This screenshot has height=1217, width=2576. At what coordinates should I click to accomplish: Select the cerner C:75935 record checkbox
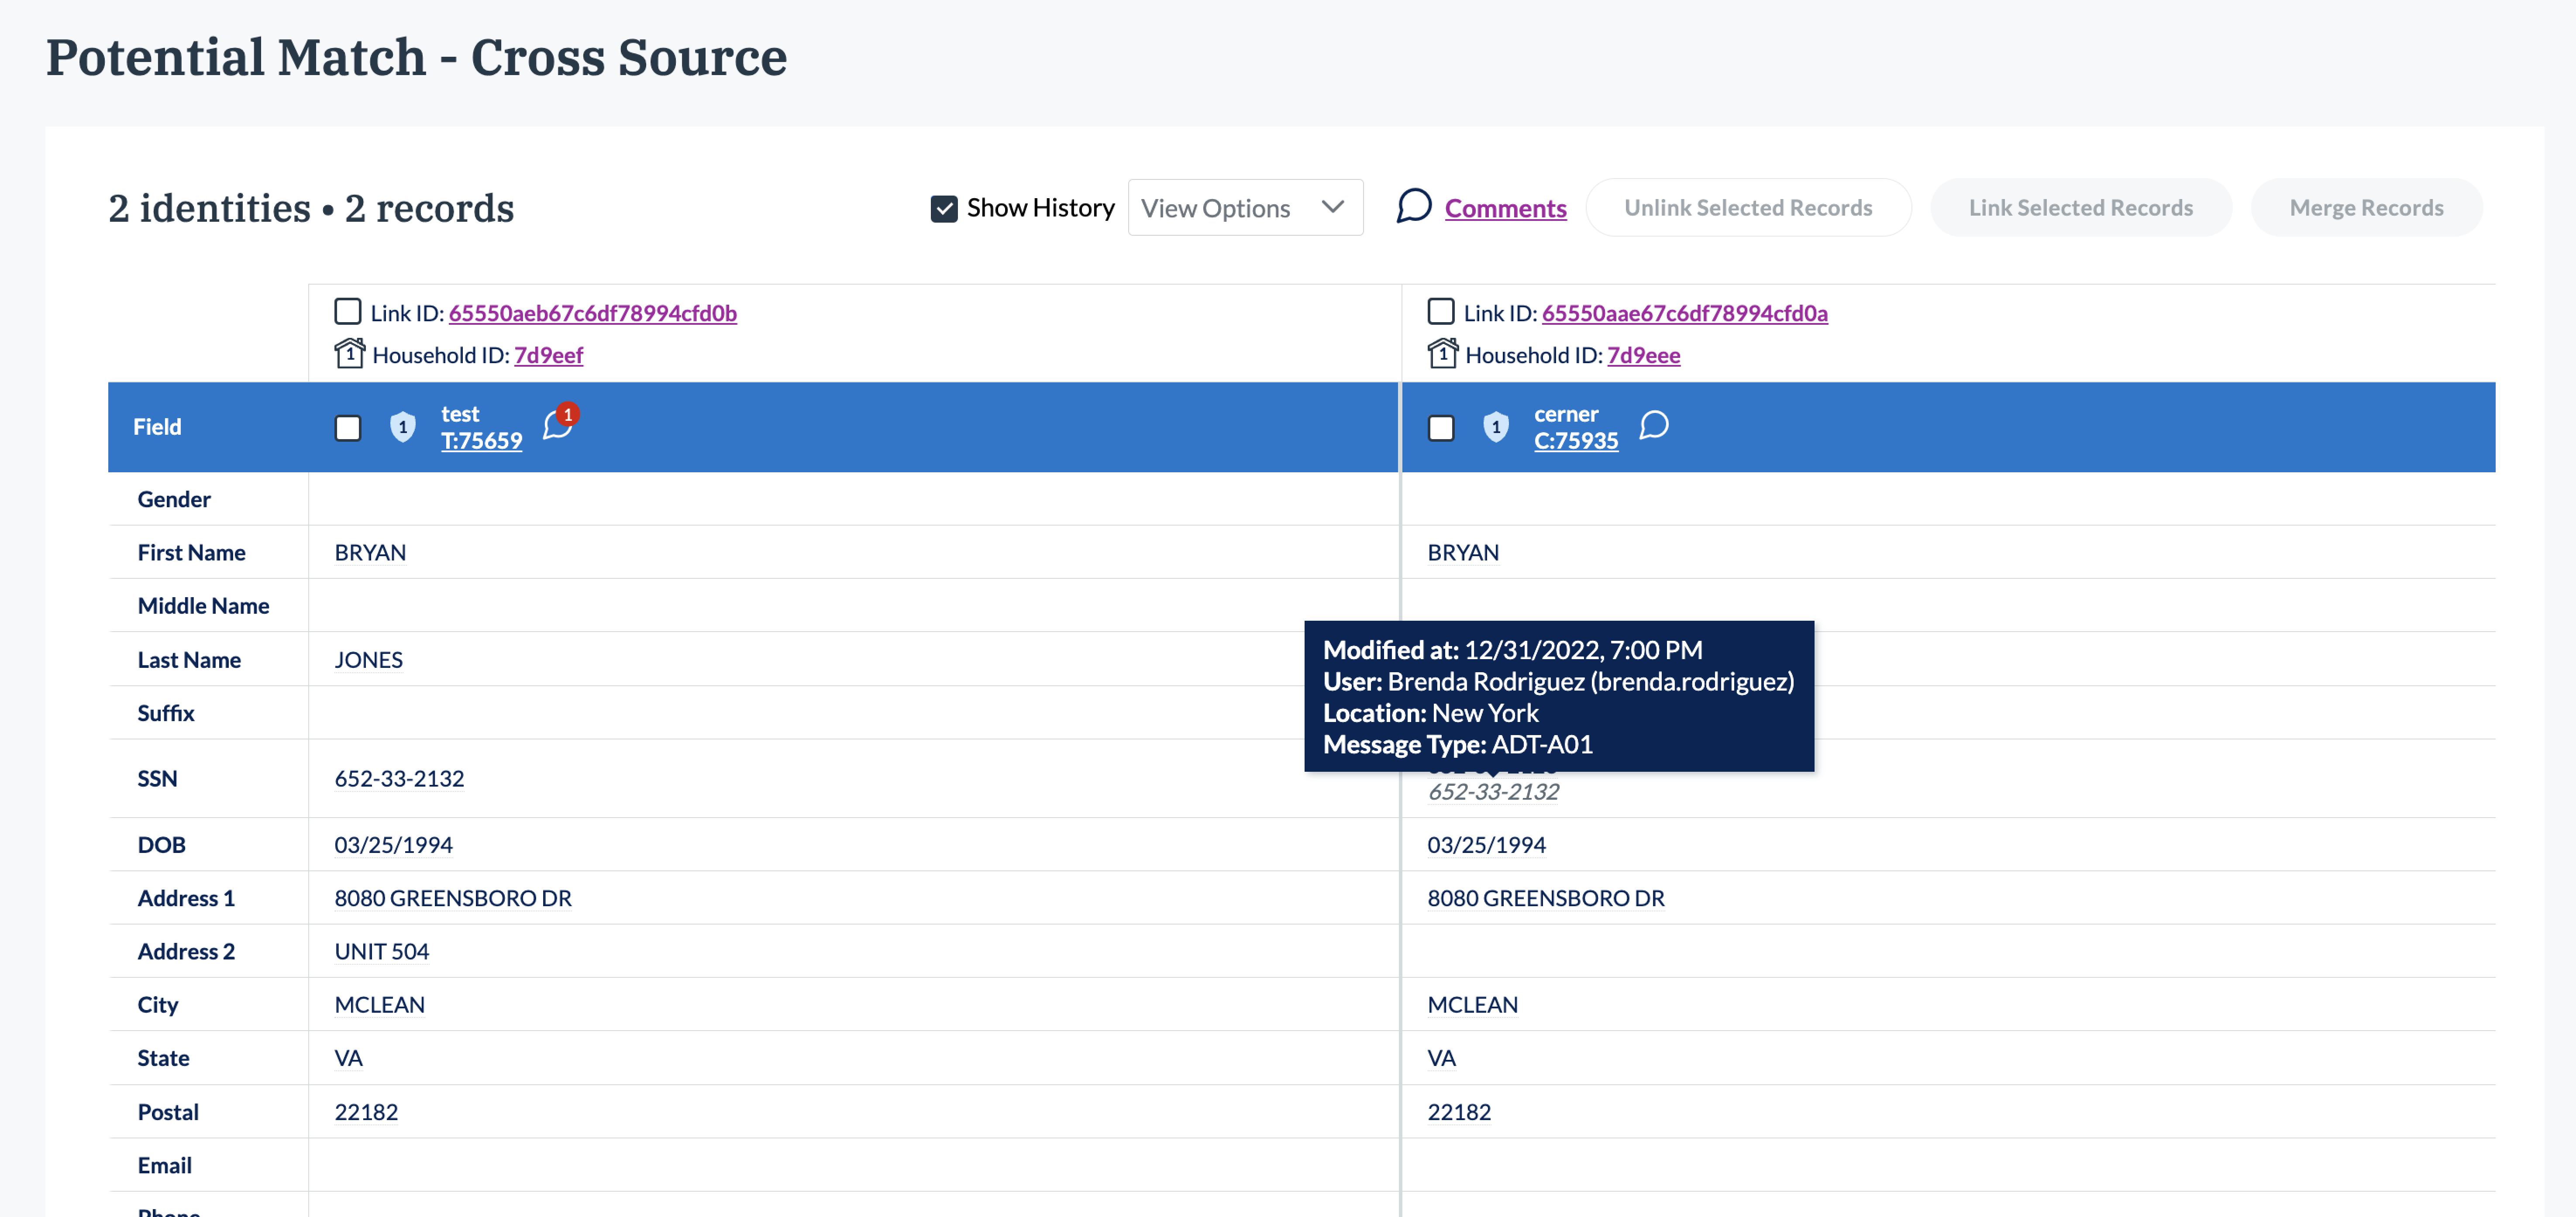coord(1440,428)
